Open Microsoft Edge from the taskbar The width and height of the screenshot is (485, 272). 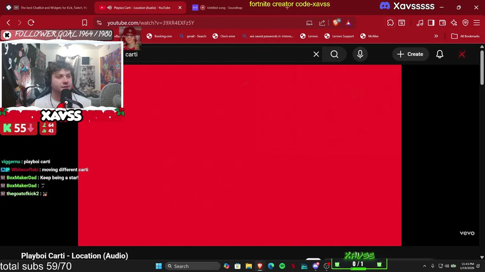271,266
